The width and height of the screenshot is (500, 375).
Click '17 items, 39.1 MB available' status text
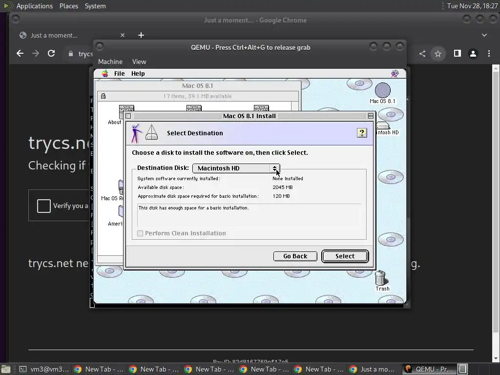(197, 96)
